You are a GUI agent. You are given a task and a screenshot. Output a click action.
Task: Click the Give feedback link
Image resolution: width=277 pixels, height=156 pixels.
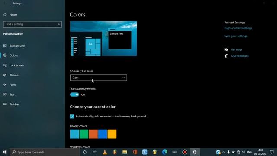tap(239, 56)
